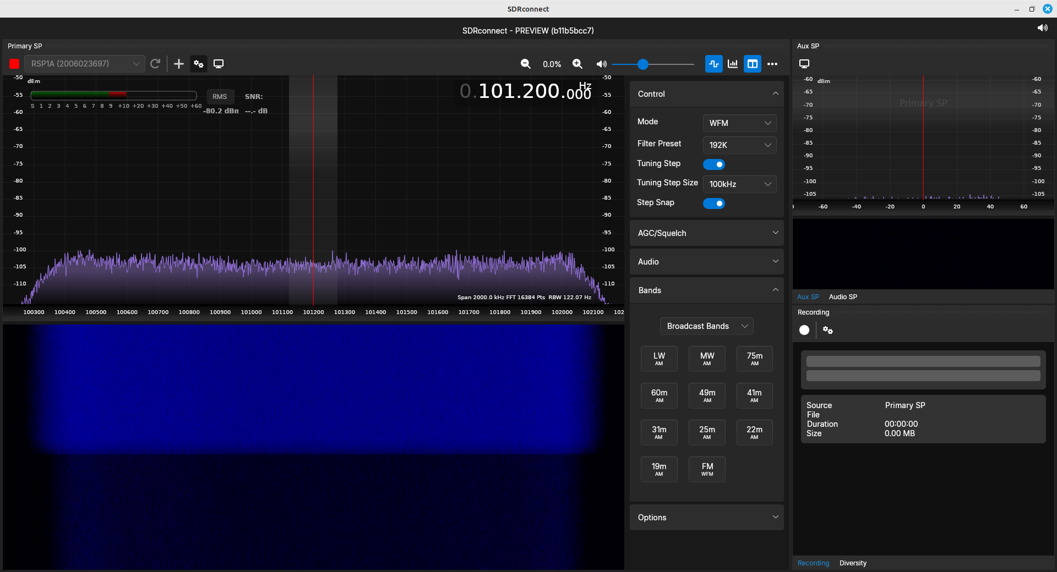
Task: Add a new VRX with the plus icon
Action: click(179, 64)
